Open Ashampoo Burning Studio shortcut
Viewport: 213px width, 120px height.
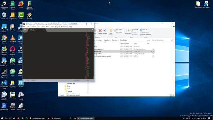(4, 96)
